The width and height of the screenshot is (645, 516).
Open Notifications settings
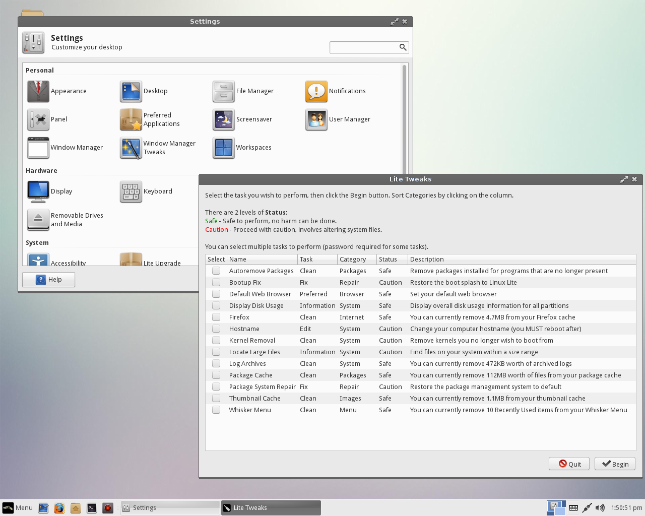point(336,91)
